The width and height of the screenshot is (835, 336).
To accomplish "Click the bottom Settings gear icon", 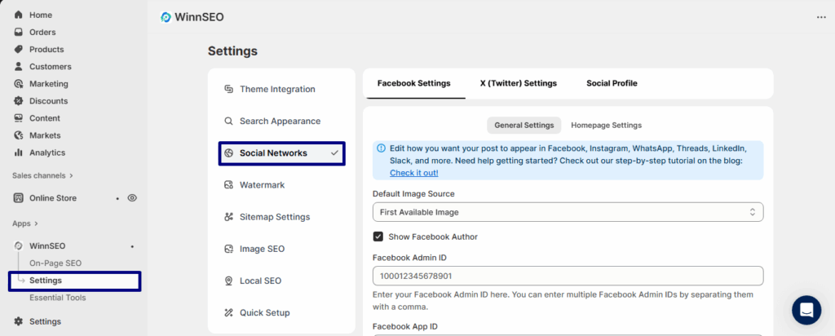I will click(x=19, y=321).
